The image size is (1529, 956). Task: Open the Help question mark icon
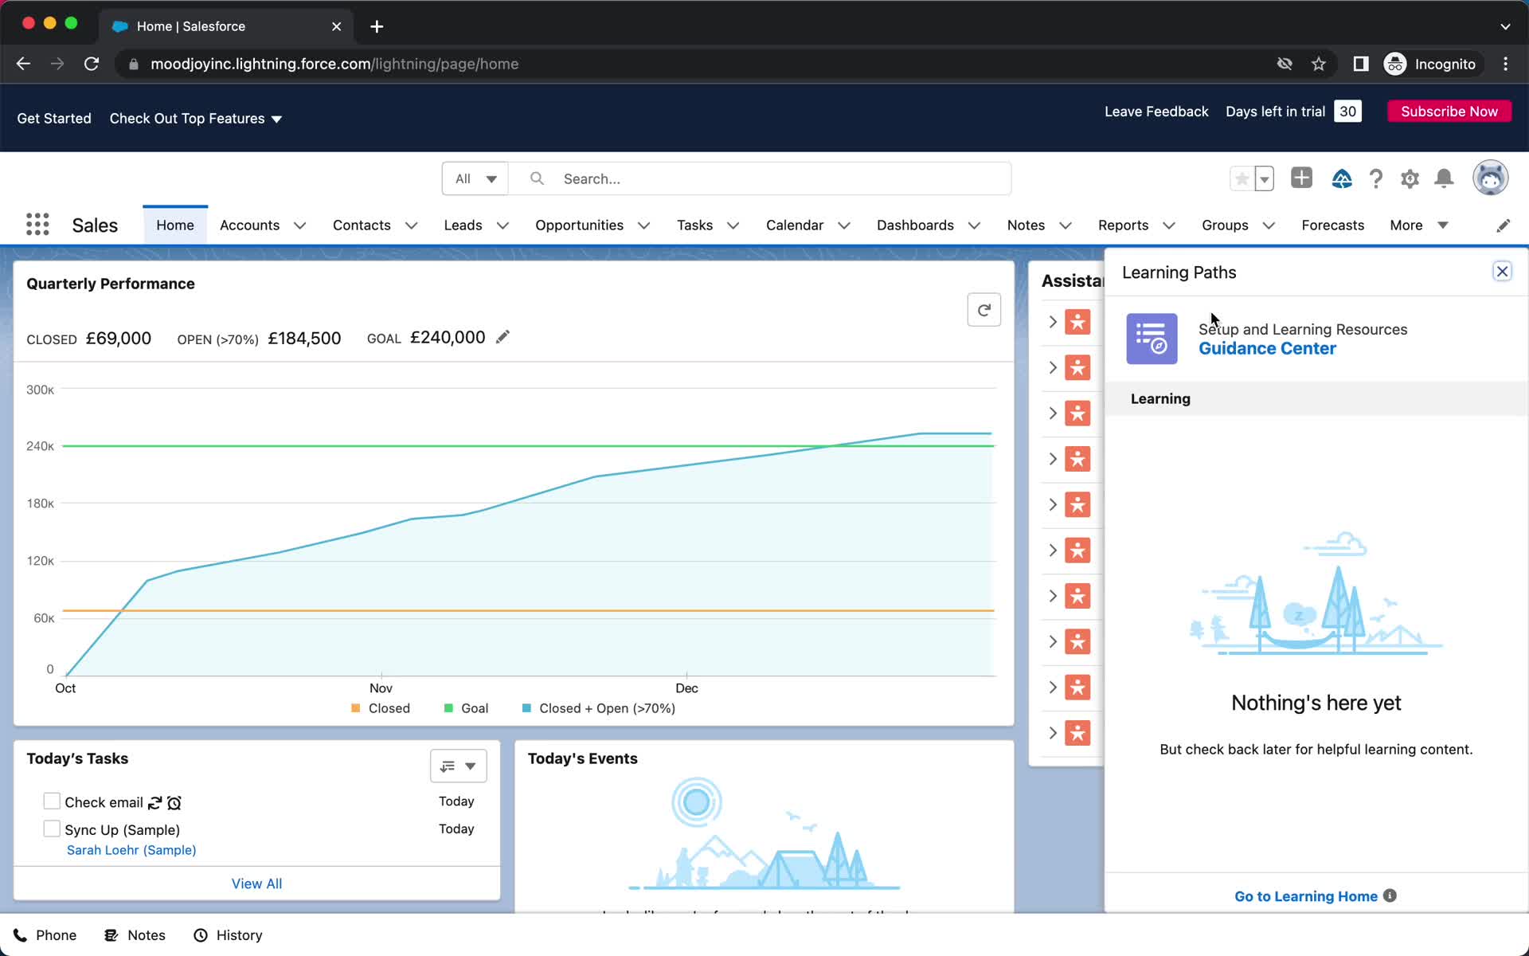pos(1375,178)
